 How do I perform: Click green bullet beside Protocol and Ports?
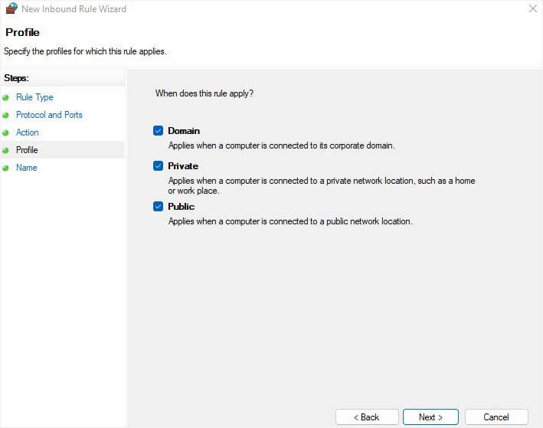coord(5,116)
